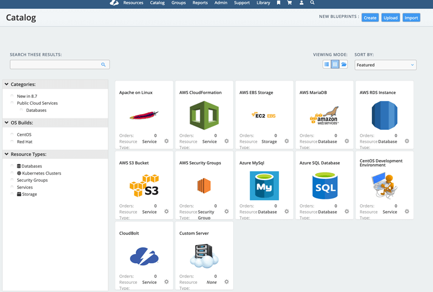Click the search magnifier in the navbar
Image resolution: width=433 pixels, height=292 pixels.
[x=312, y=3]
